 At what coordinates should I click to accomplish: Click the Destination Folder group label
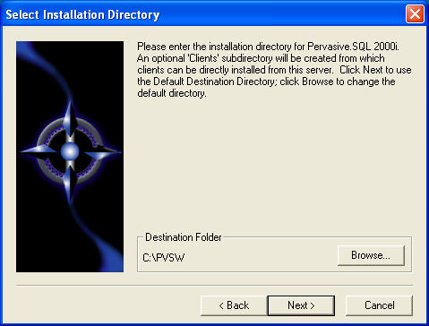184,237
